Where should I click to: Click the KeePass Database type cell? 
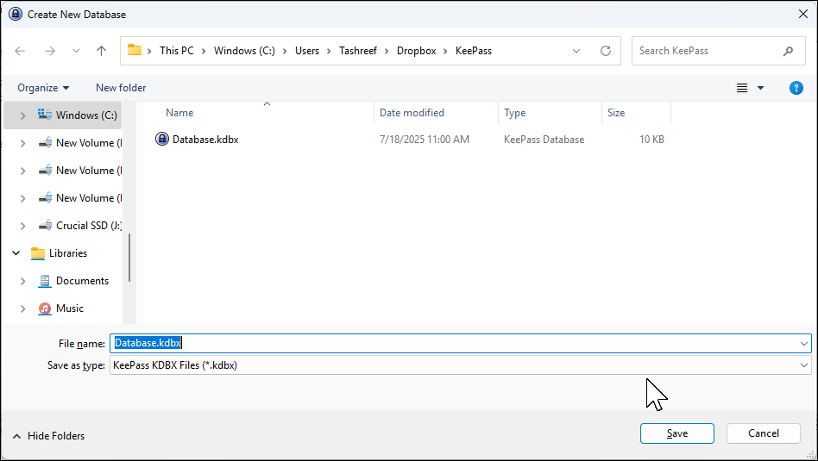click(544, 140)
